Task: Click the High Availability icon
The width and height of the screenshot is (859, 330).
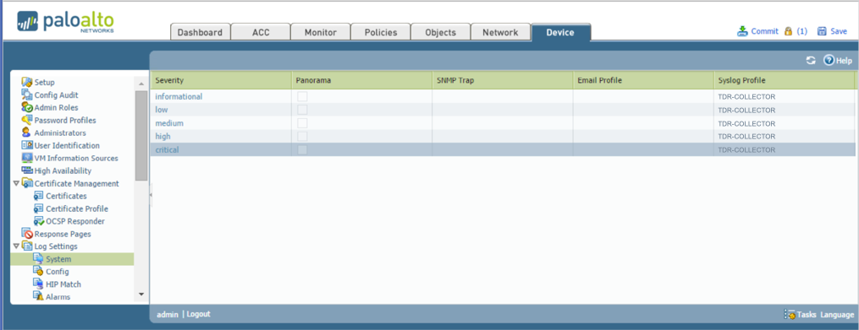Action: [x=27, y=170]
